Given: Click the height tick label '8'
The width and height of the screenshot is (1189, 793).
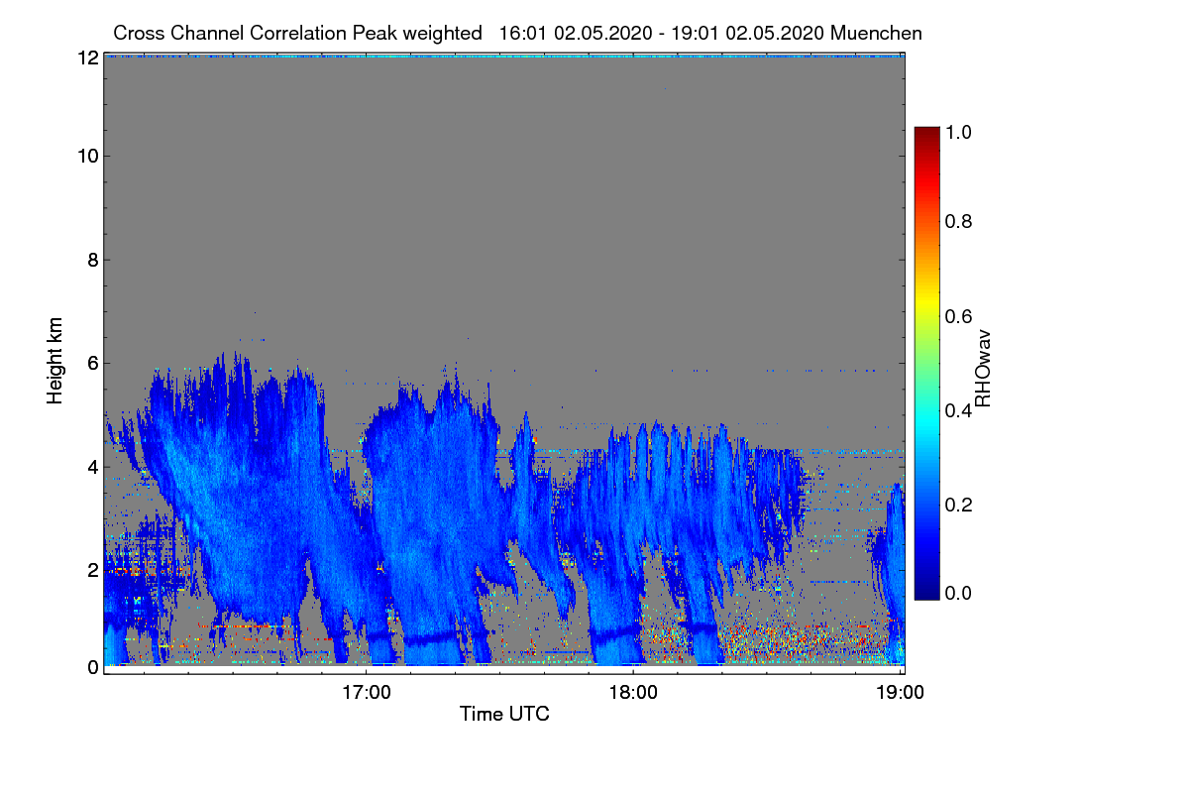Looking at the screenshot, I should 93,260.
